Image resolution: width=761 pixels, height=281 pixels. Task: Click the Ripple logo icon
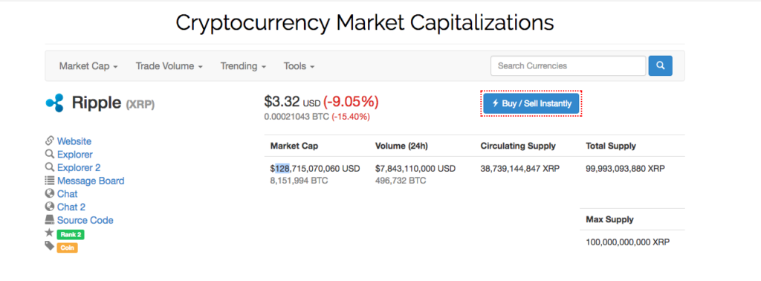[x=55, y=103]
